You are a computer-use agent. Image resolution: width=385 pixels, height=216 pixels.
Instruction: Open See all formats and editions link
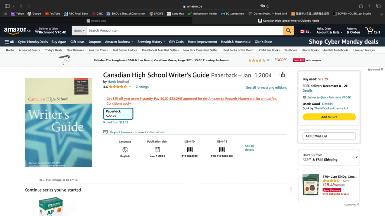tap(266, 88)
